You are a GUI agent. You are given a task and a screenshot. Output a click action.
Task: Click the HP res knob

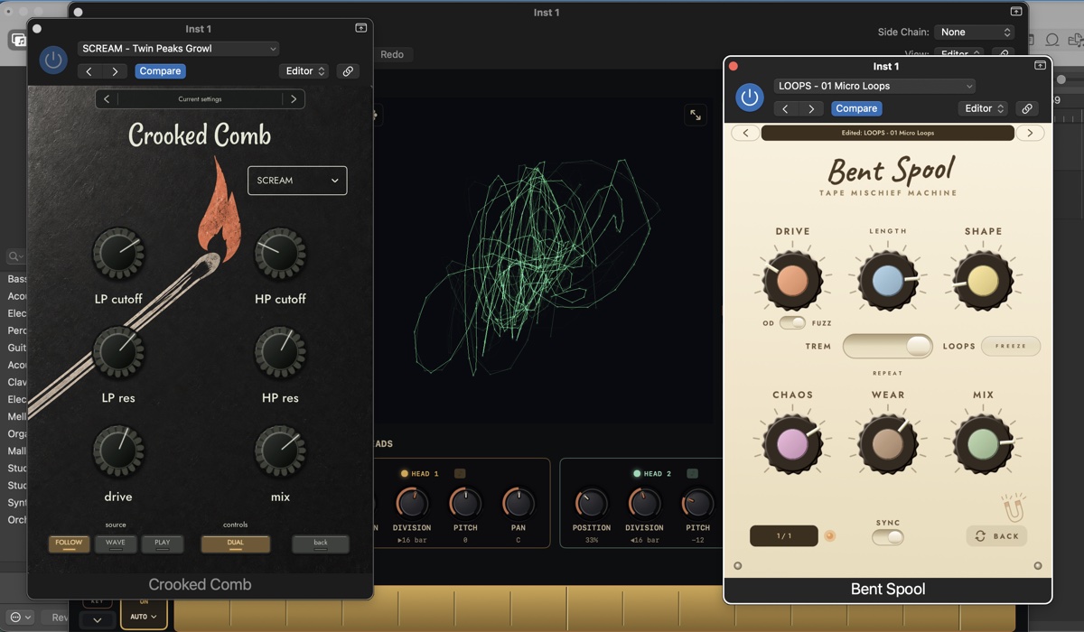pos(280,353)
